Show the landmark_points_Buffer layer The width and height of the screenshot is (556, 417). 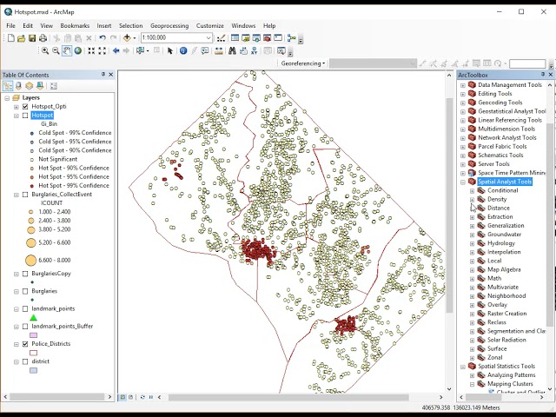pyautogui.click(x=25, y=327)
